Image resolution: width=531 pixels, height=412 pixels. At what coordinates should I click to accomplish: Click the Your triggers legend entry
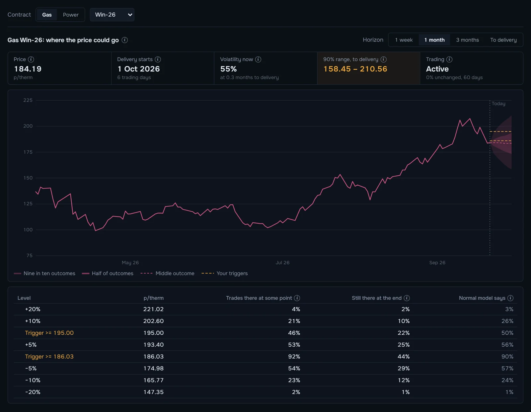225,274
